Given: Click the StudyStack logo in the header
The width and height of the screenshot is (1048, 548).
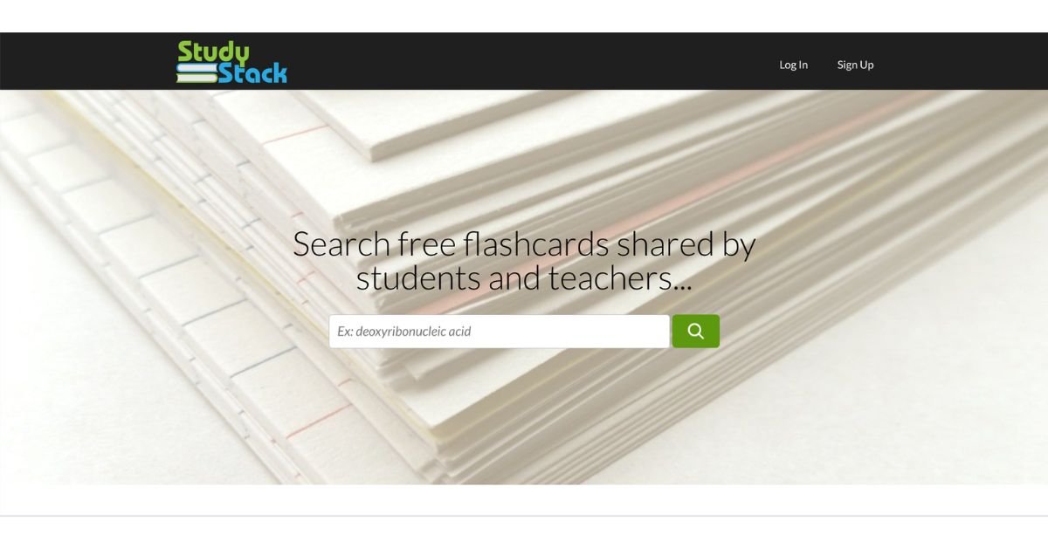Looking at the screenshot, I should point(231,62).
